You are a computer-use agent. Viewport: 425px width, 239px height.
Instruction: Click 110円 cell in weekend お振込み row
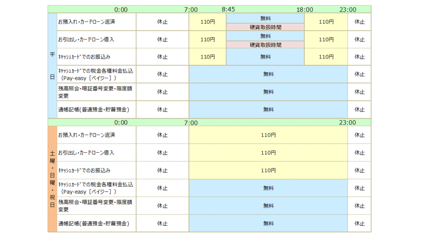[x=268, y=170]
